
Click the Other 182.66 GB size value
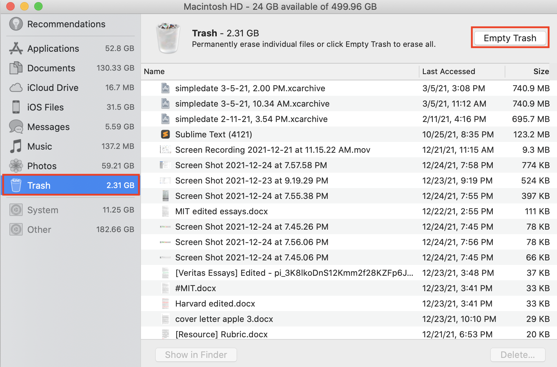tap(115, 229)
